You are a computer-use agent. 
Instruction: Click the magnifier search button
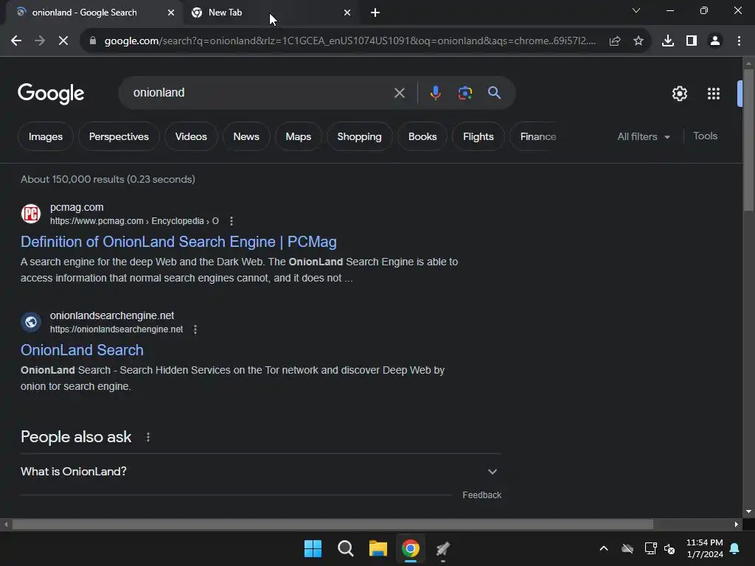coord(495,93)
